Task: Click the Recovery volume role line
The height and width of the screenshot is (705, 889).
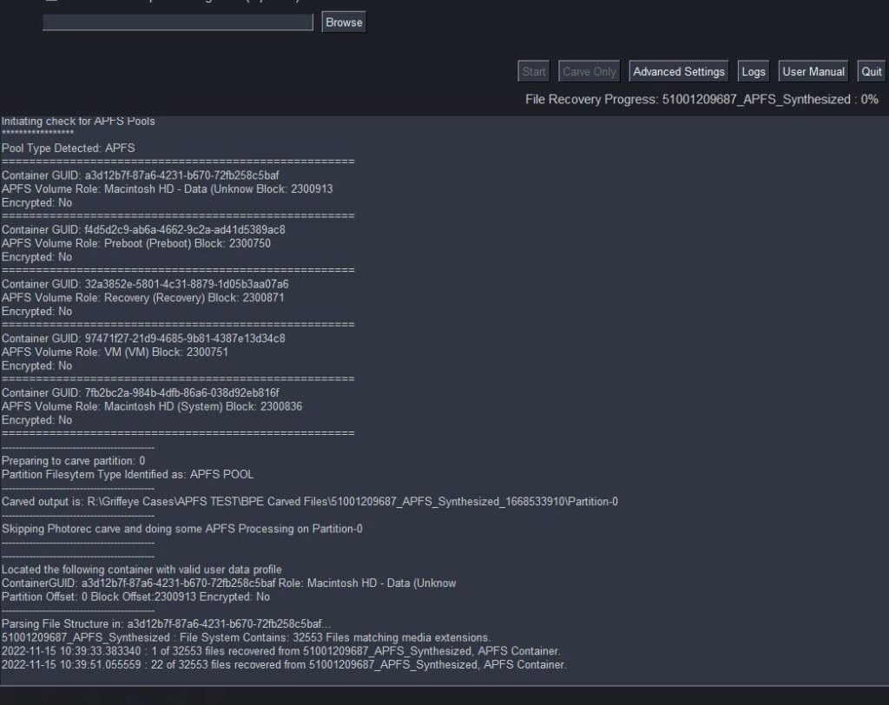Action: click(x=143, y=298)
